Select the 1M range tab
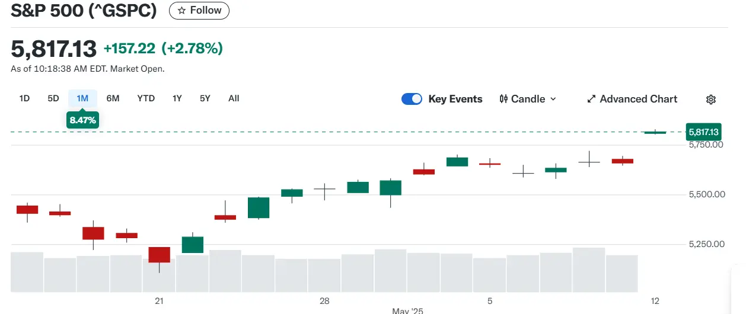The image size is (746, 314). point(82,98)
